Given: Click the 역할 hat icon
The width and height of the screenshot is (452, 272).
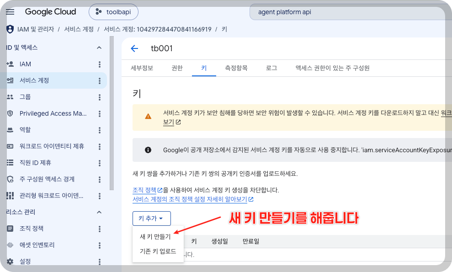Looking at the screenshot, I should coord(10,130).
